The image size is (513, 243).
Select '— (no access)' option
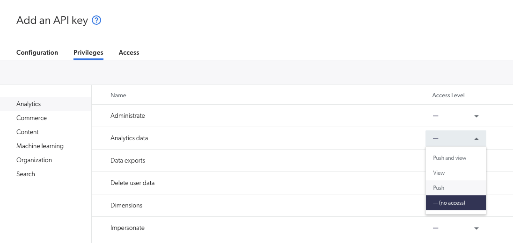(449, 203)
